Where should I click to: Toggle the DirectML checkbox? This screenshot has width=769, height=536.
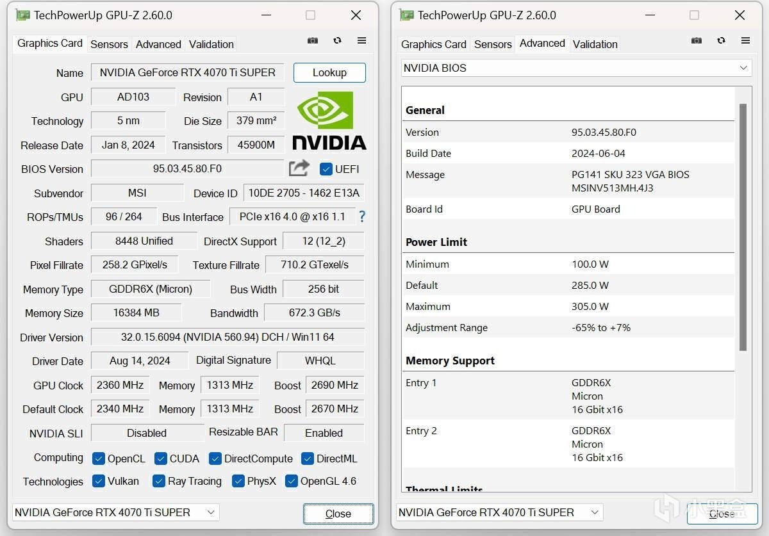(308, 459)
